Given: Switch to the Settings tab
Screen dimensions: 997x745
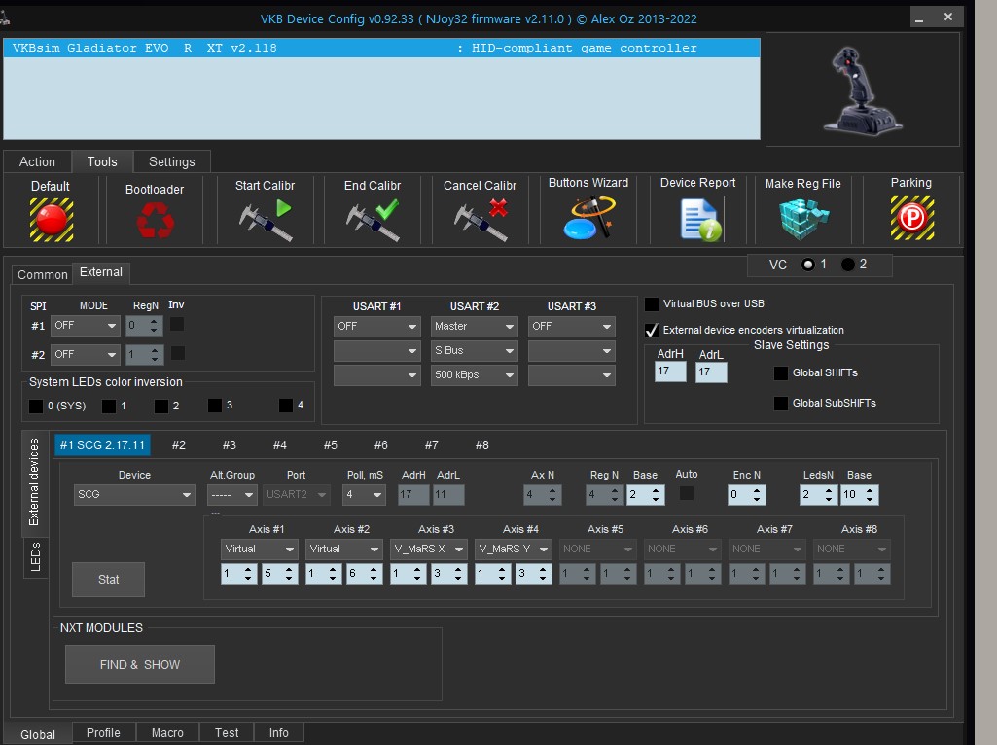Looking at the screenshot, I should (x=171, y=162).
